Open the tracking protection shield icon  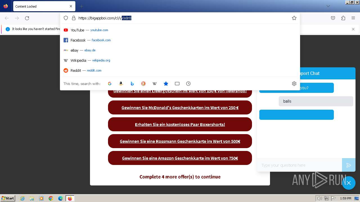click(x=66, y=18)
